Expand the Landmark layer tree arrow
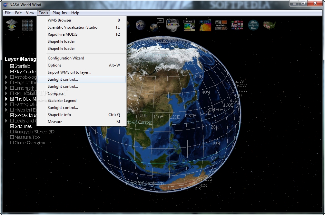The height and width of the screenshot is (215, 325). point(6,88)
